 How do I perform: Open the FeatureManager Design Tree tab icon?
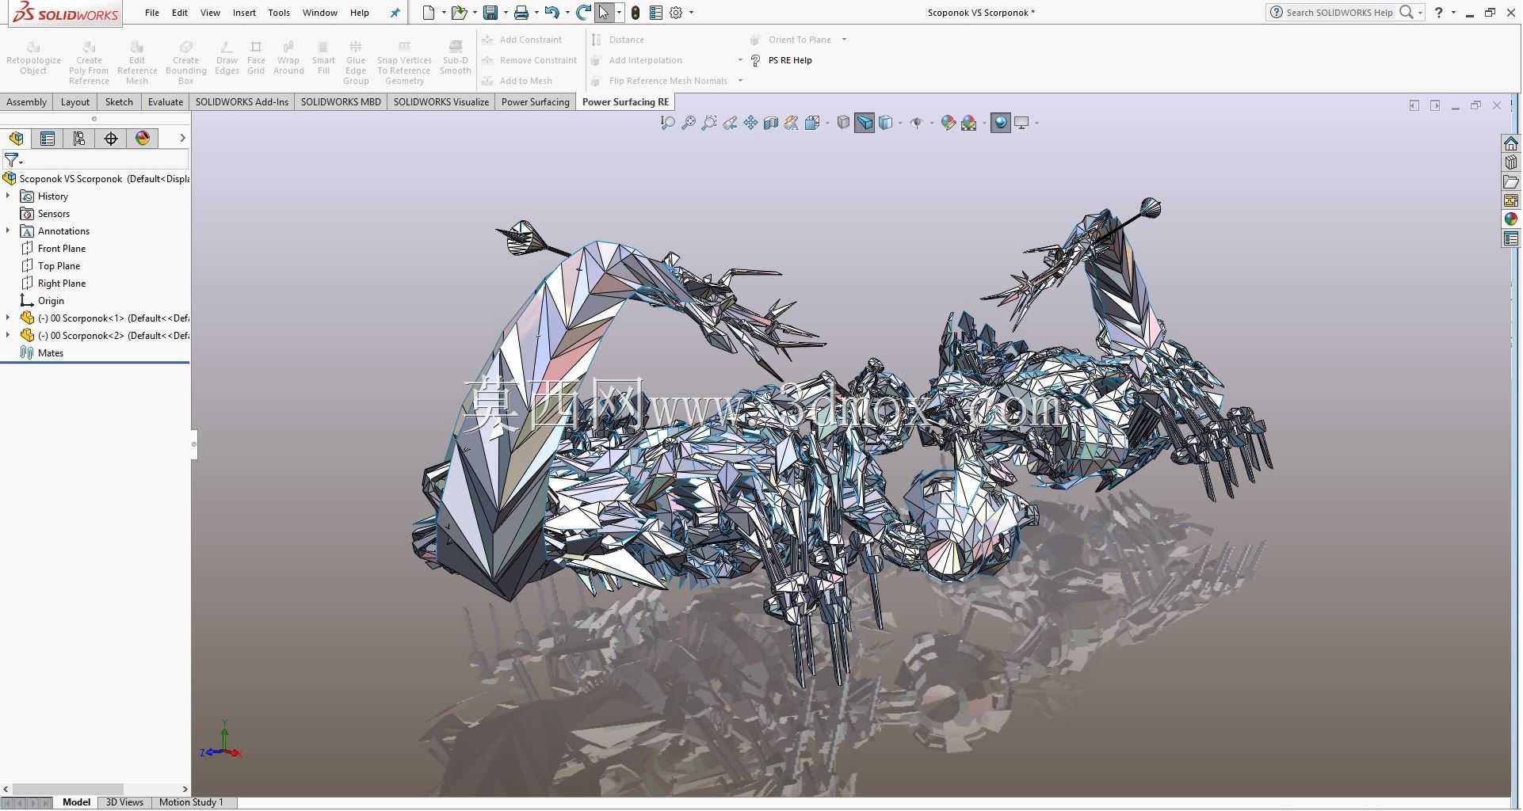click(16, 139)
